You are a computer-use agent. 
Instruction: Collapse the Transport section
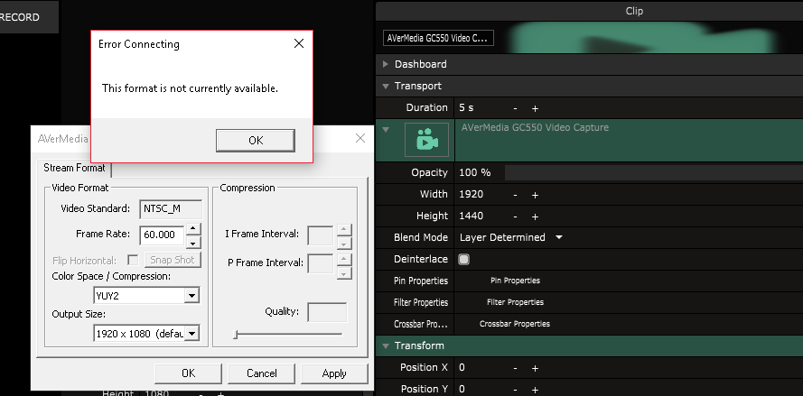387,87
